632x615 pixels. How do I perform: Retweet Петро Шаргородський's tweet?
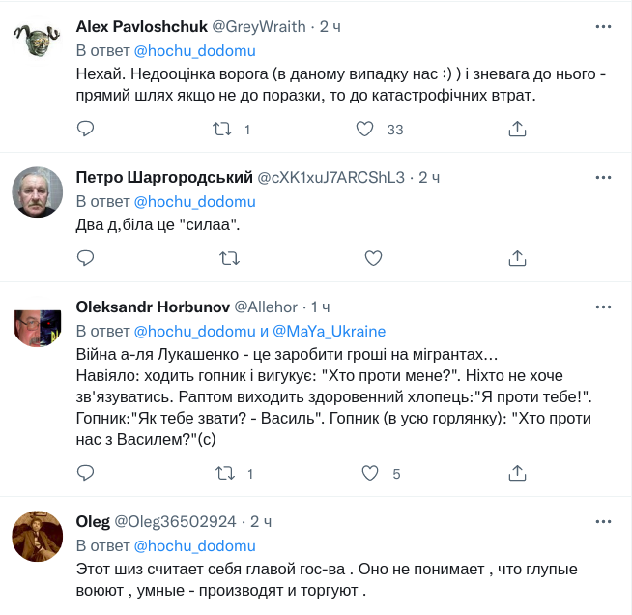coord(229,257)
